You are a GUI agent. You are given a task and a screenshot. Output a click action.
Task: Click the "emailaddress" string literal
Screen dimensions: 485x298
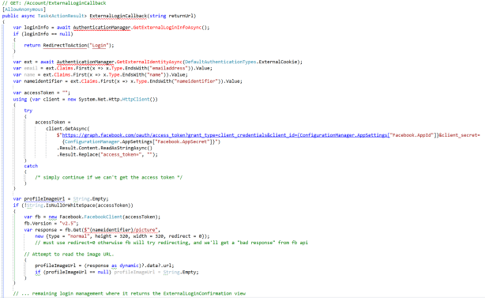point(168,69)
